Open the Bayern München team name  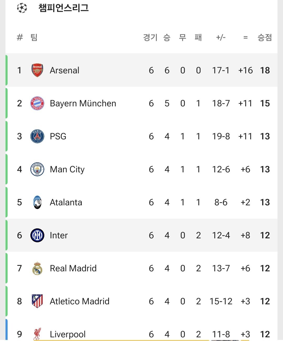pyautogui.click(x=83, y=103)
